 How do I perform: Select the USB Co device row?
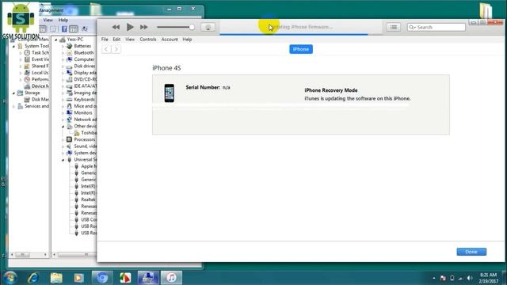click(x=86, y=220)
